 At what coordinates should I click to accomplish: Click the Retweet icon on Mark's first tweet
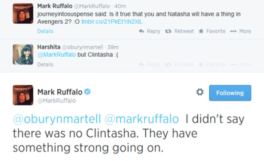click(x=168, y=31)
